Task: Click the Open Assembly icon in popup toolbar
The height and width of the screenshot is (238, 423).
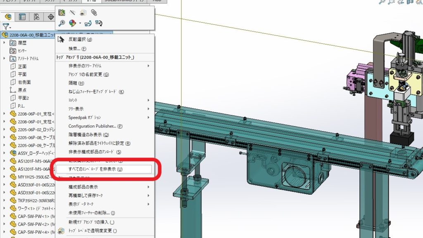Action: [x=62, y=12]
